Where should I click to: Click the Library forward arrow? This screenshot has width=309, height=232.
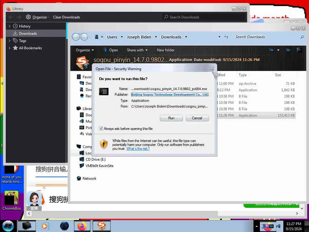(x=19, y=17)
